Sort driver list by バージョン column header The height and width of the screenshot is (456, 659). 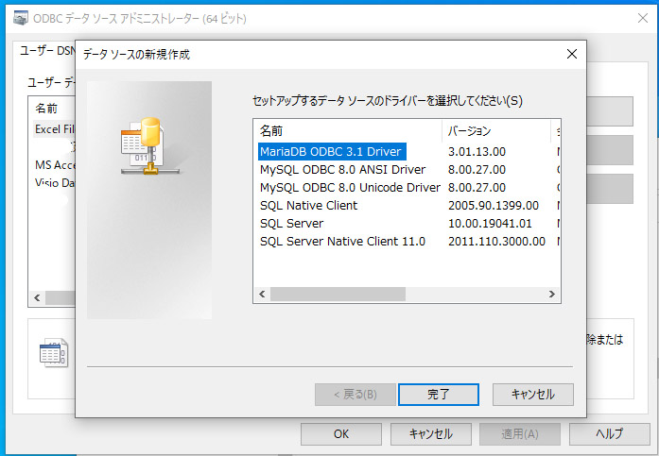[496, 131]
